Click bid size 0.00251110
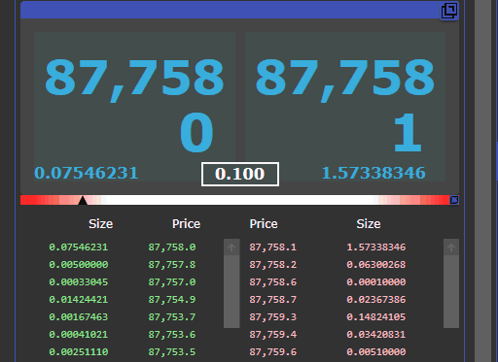The image size is (498, 362). point(79,352)
